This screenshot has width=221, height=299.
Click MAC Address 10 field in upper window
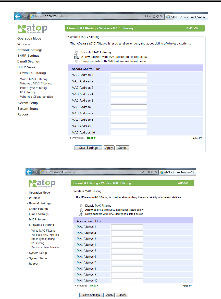pos(129,132)
